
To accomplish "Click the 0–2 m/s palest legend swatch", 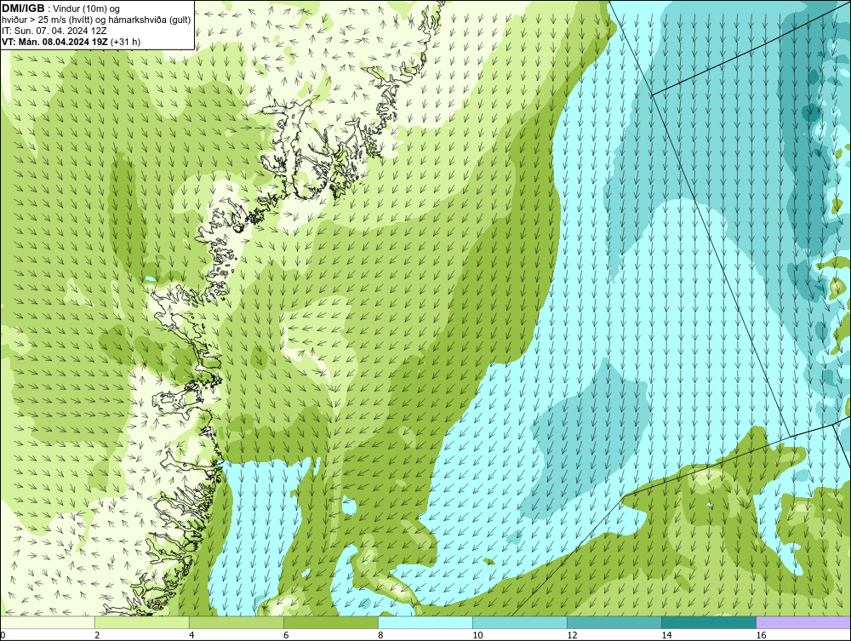I will (47, 622).
